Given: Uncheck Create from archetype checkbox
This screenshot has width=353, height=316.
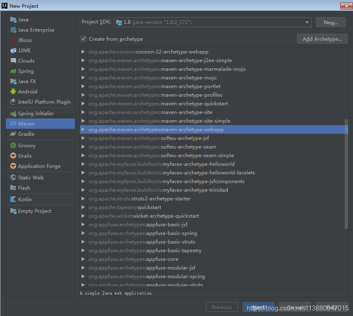Looking at the screenshot, I should [x=84, y=39].
